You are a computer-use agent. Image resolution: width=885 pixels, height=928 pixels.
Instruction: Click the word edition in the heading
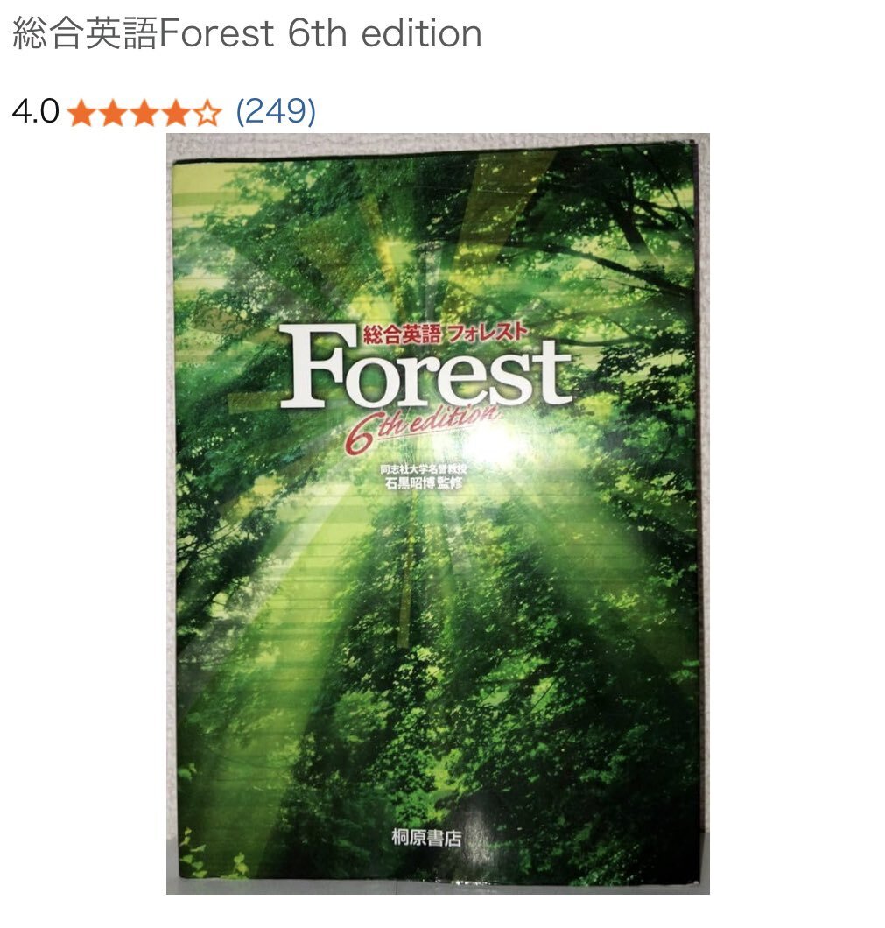pos(422,34)
